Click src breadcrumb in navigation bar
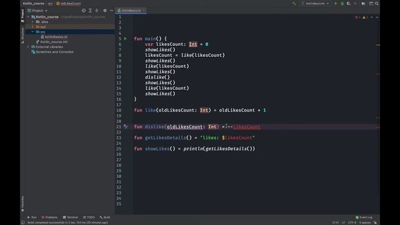 (50, 4)
